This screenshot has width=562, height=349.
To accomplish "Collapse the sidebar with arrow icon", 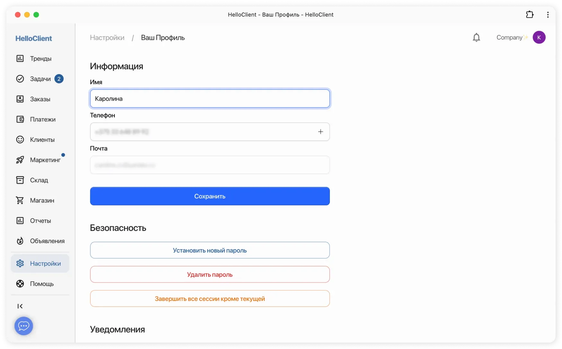I will click(x=20, y=306).
